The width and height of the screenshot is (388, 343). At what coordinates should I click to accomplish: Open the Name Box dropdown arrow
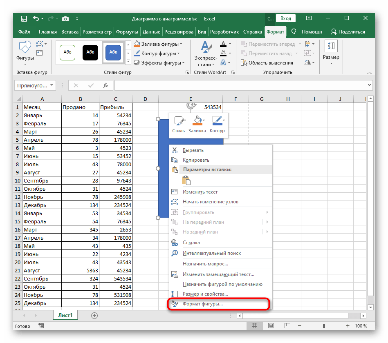52,85
